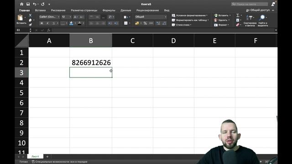
Task: Toggle italic (К) formatting
Action: (47, 23)
